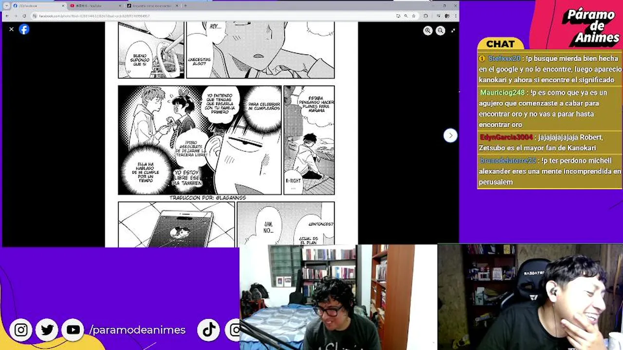Image resolution: width=623 pixels, height=350 pixels.
Task: Zoom out on the Facebook photo
Action: [440, 31]
